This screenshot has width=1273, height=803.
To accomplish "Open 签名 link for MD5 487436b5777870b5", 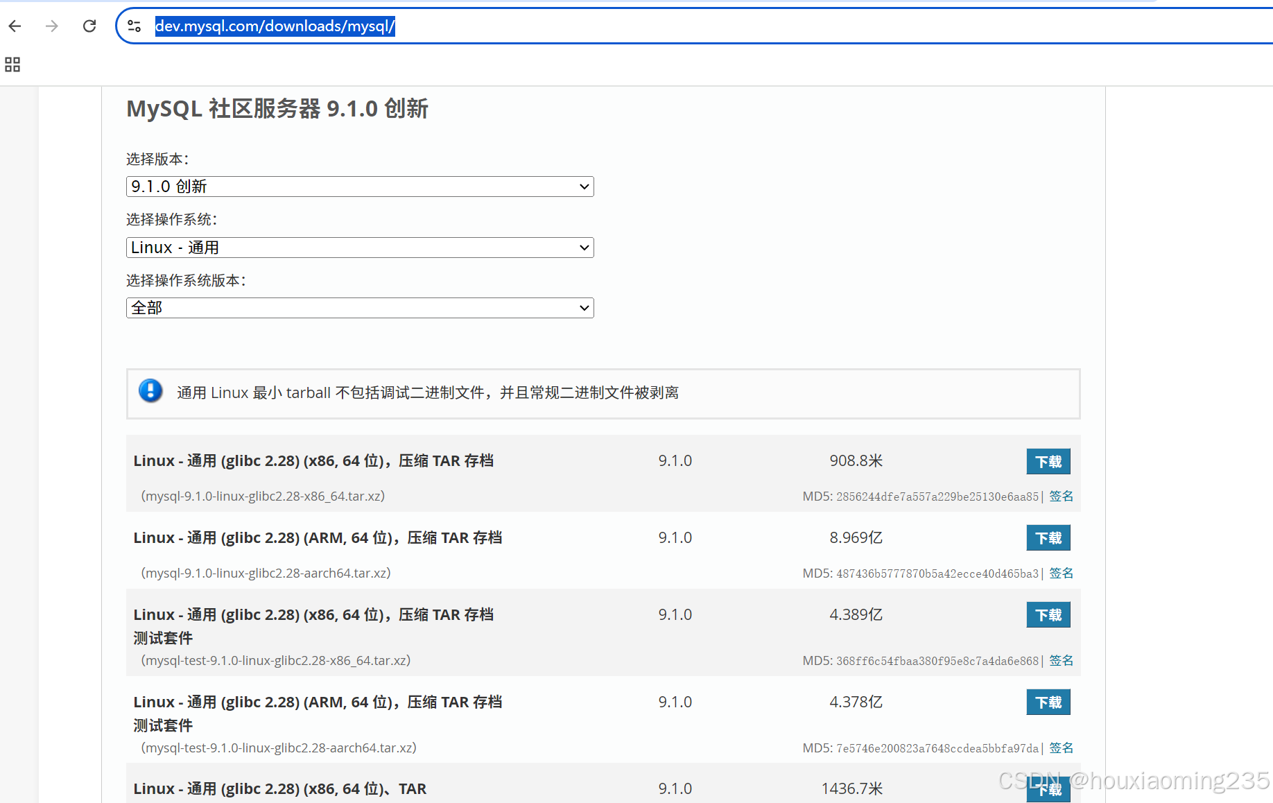I will (x=1061, y=573).
